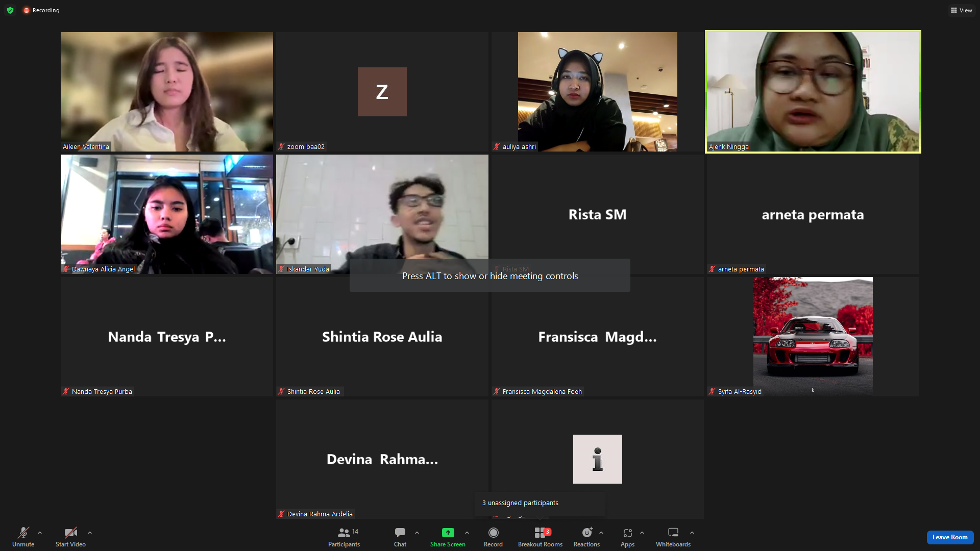Screen dimensions: 980x551
Task: Click the muted mic icon by zoom baa02
Action: [x=281, y=146]
